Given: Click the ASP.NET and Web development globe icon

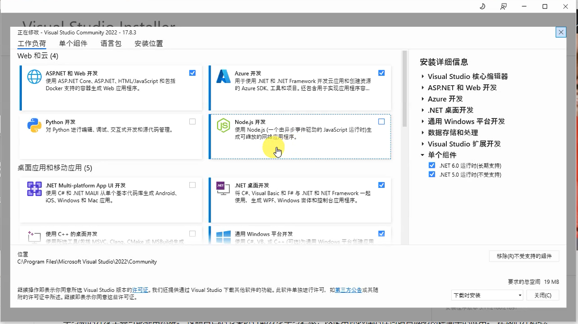Looking at the screenshot, I should (x=34, y=77).
